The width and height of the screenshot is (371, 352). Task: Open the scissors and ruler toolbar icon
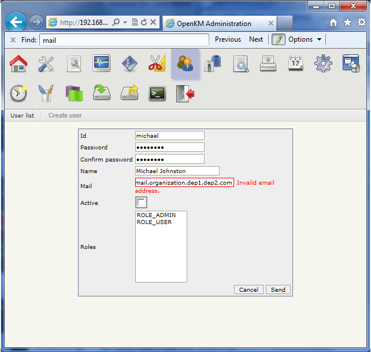157,64
